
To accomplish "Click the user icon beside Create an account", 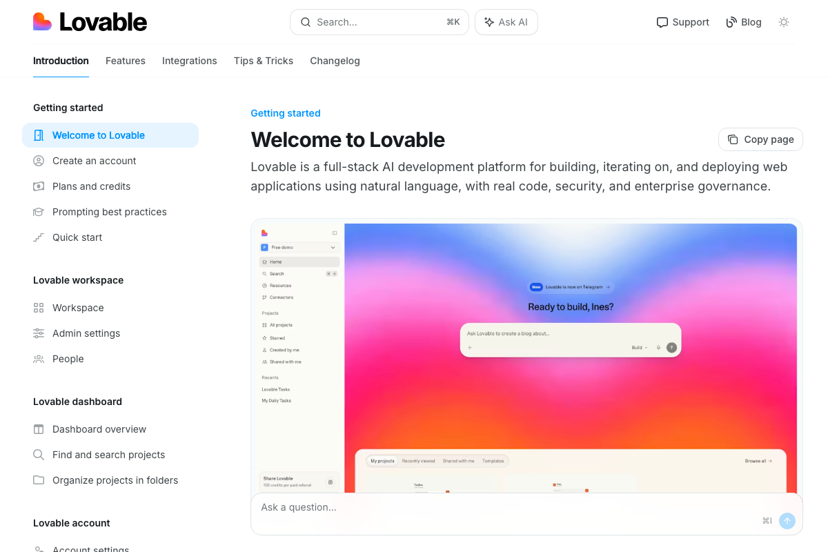I will coord(39,161).
